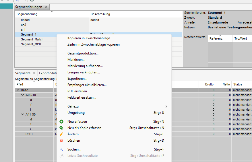
Task: Collapse the Base tree node
Action: coord(18,90)
